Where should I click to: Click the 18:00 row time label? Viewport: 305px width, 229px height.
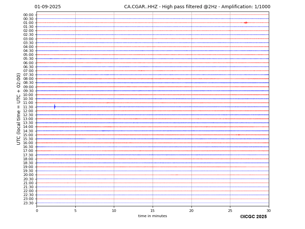[x=28, y=159]
